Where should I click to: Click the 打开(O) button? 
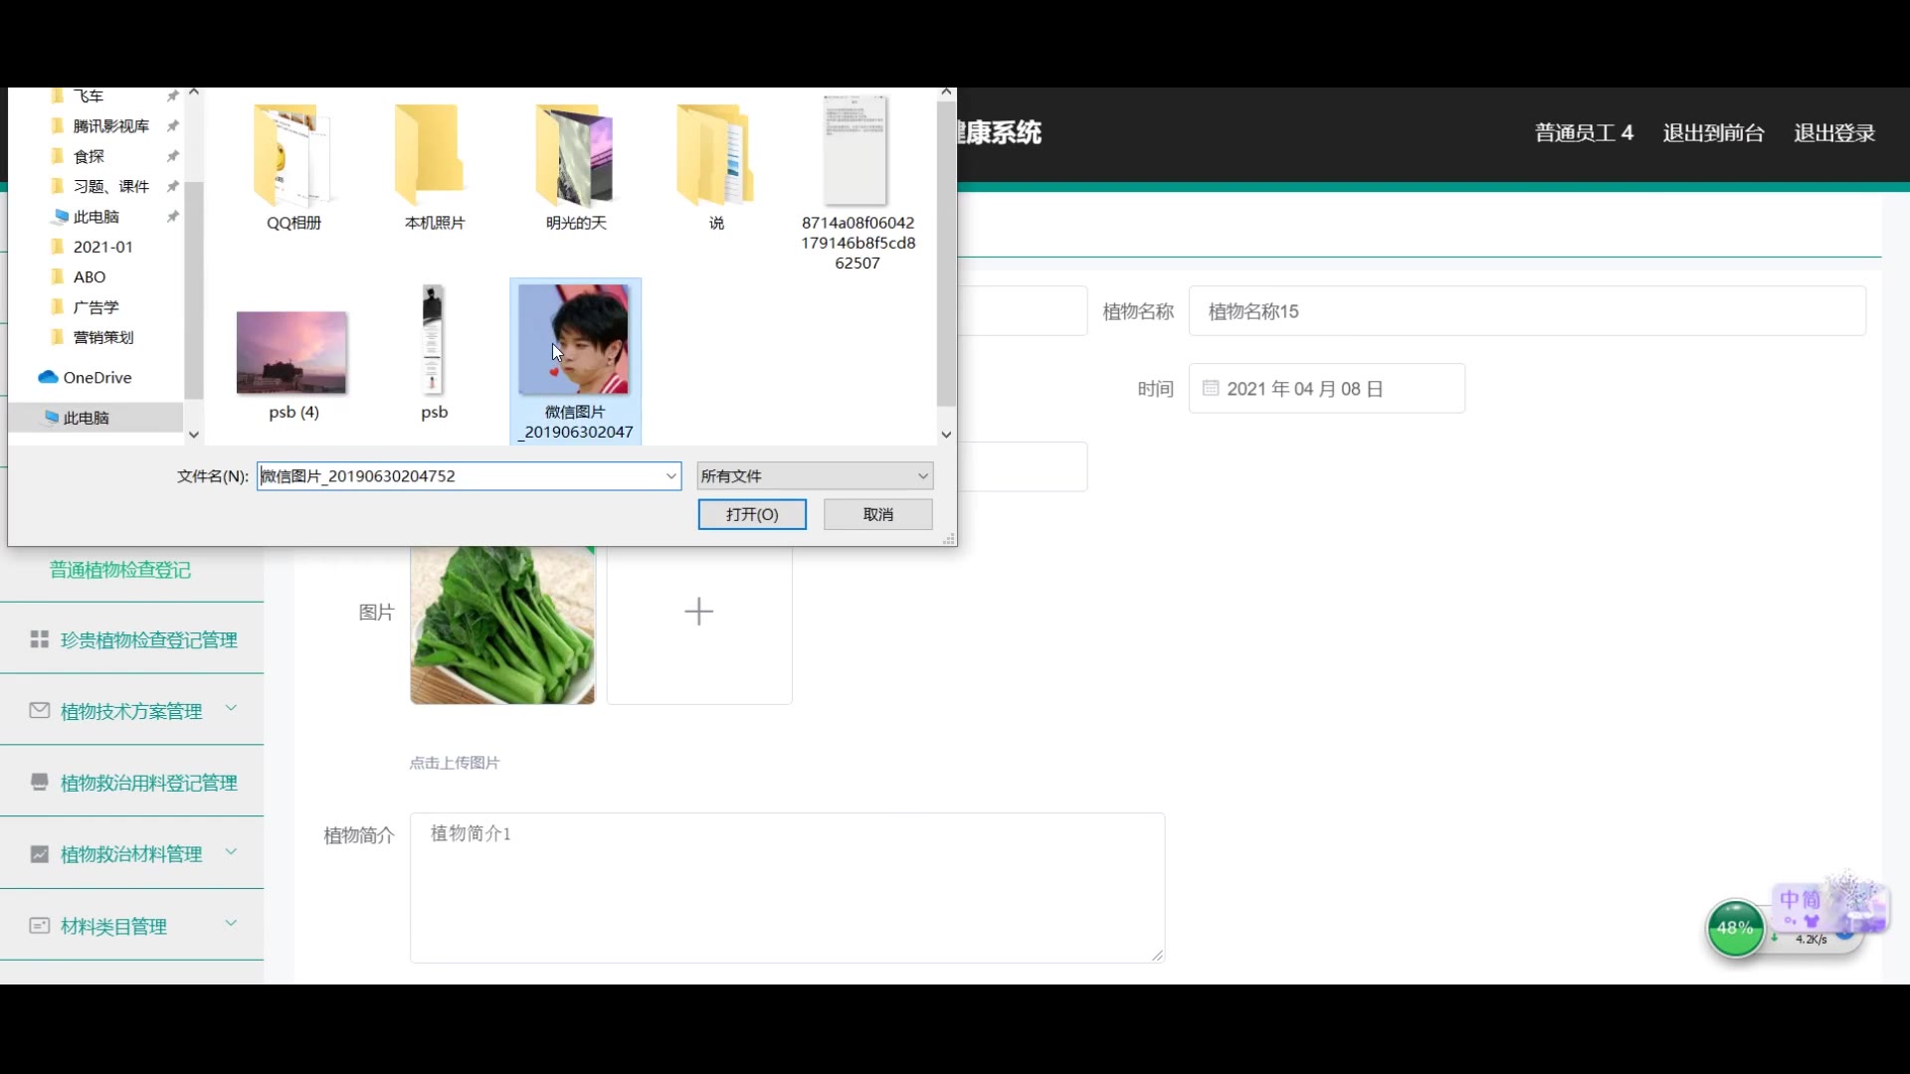[x=752, y=514]
